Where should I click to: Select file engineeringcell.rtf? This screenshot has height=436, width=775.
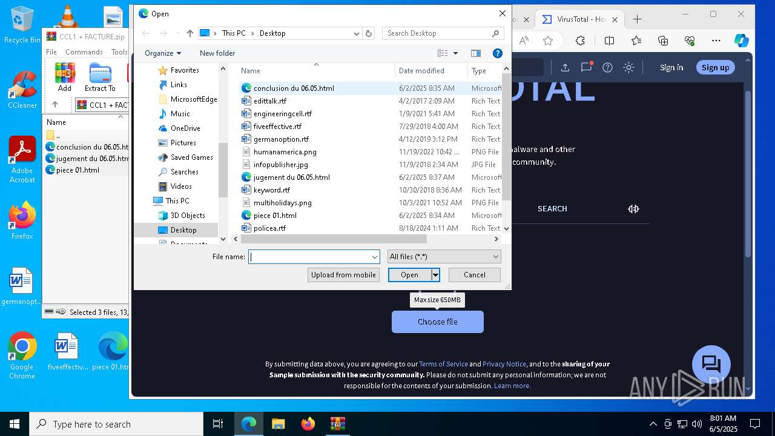tap(283, 114)
